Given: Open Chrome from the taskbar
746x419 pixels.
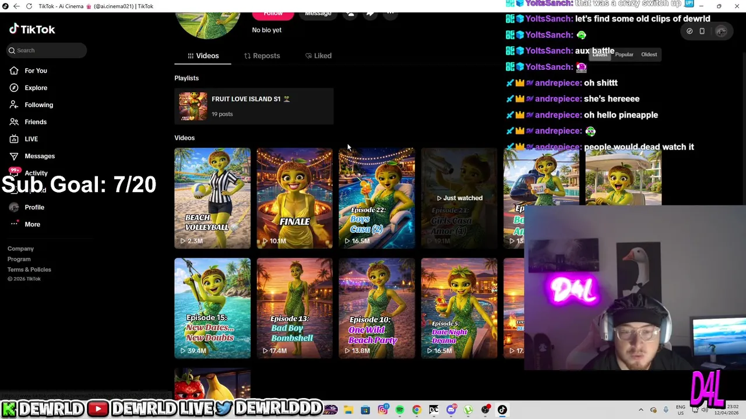Looking at the screenshot, I should pos(416,410).
